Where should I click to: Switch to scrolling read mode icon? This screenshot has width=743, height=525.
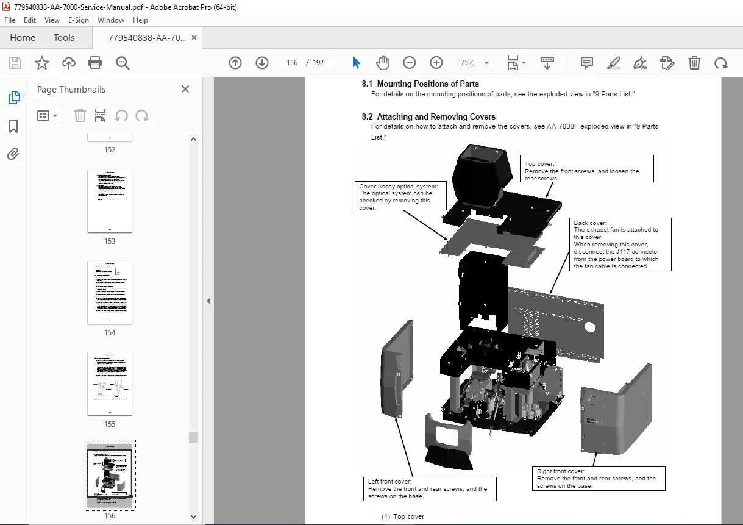547,63
